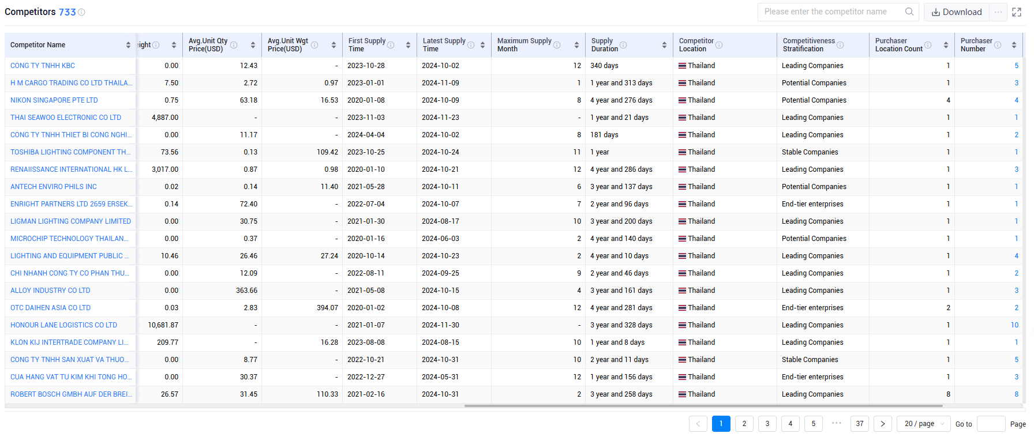Sort the Supply Duration column

[664, 45]
